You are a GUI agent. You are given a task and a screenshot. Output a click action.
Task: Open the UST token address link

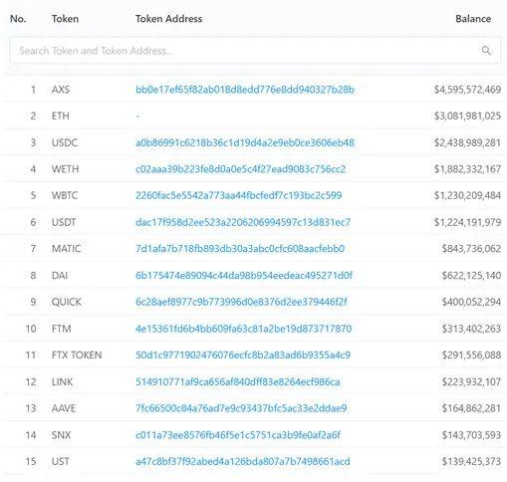[242, 461]
